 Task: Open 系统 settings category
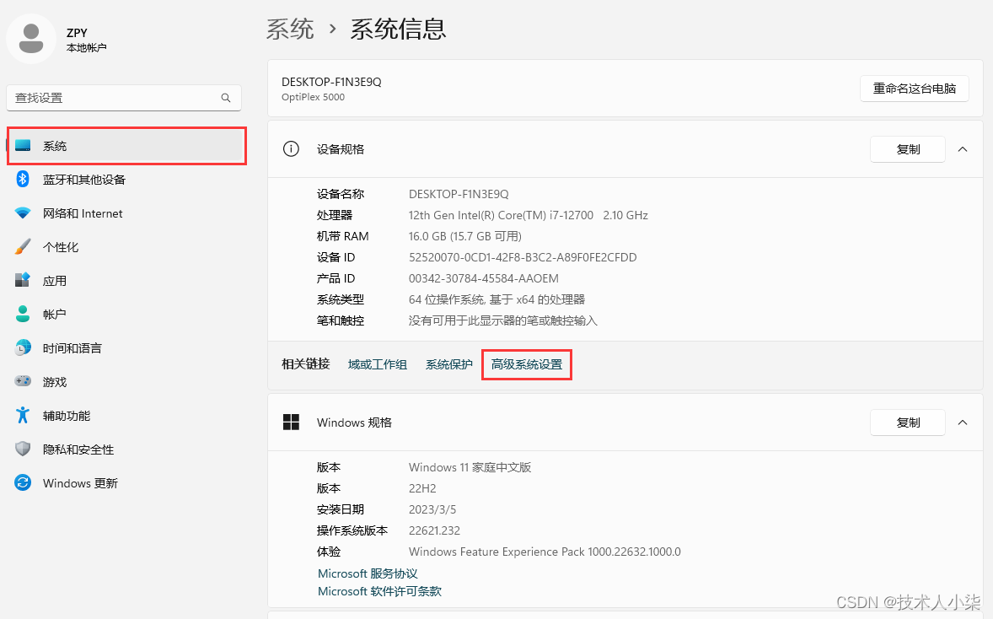[x=126, y=146]
